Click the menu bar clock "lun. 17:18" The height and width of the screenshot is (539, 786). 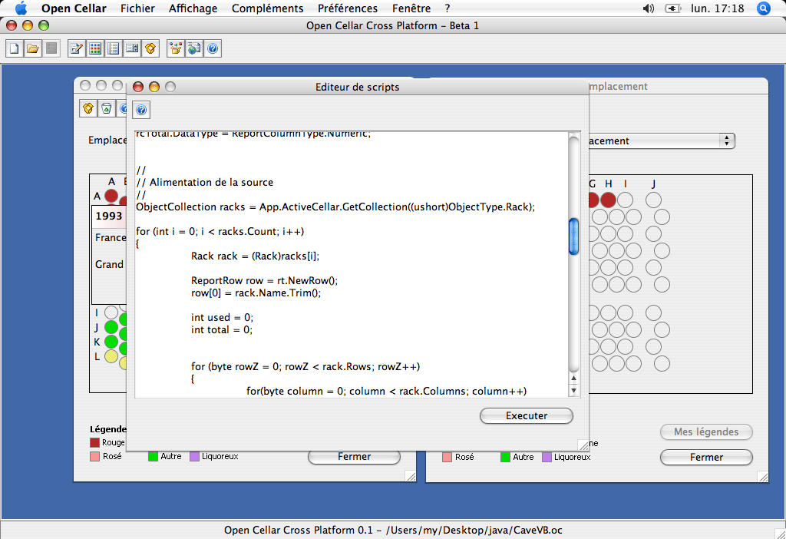click(718, 8)
